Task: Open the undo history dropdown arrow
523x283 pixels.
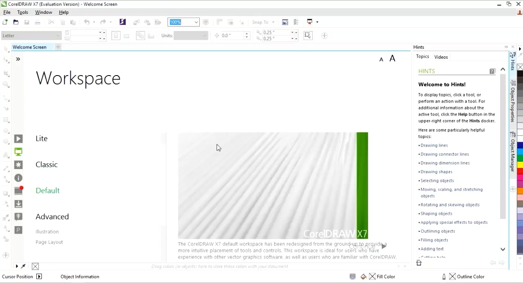Action: click(x=94, y=22)
